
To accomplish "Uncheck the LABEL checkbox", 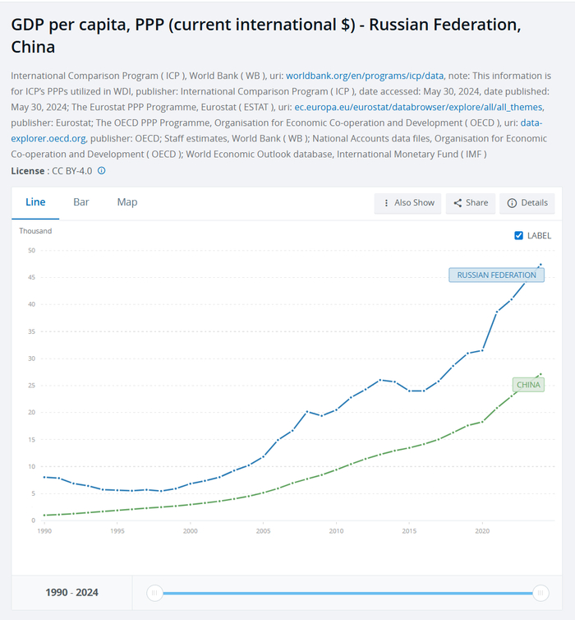I will tap(518, 236).
